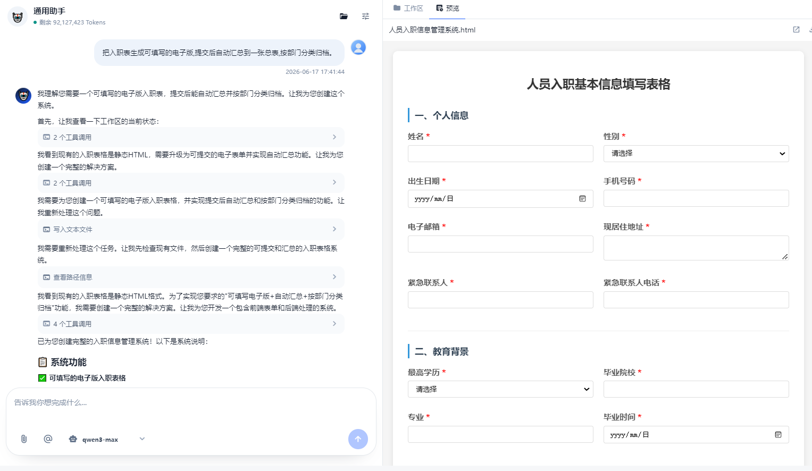Open the qwen3-max model selector

[x=106, y=439]
